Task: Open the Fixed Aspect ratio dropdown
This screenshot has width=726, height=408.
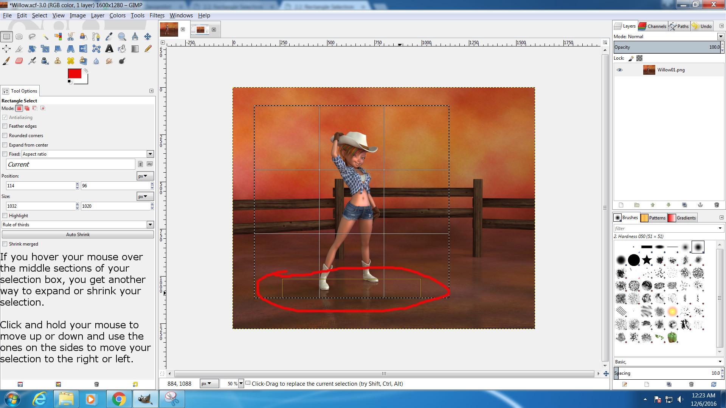Action: point(150,154)
